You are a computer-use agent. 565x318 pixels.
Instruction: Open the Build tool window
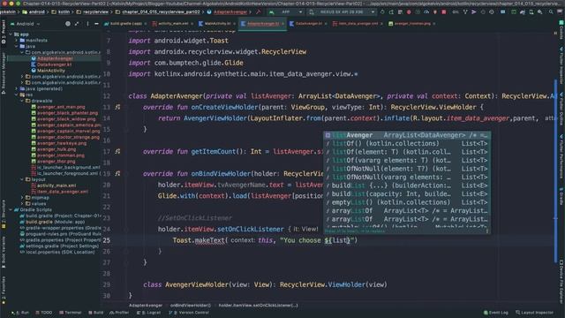tap(96, 313)
